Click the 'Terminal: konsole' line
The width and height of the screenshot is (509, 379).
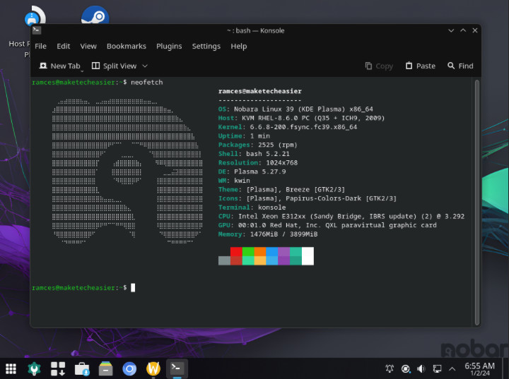click(x=252, y=207)
